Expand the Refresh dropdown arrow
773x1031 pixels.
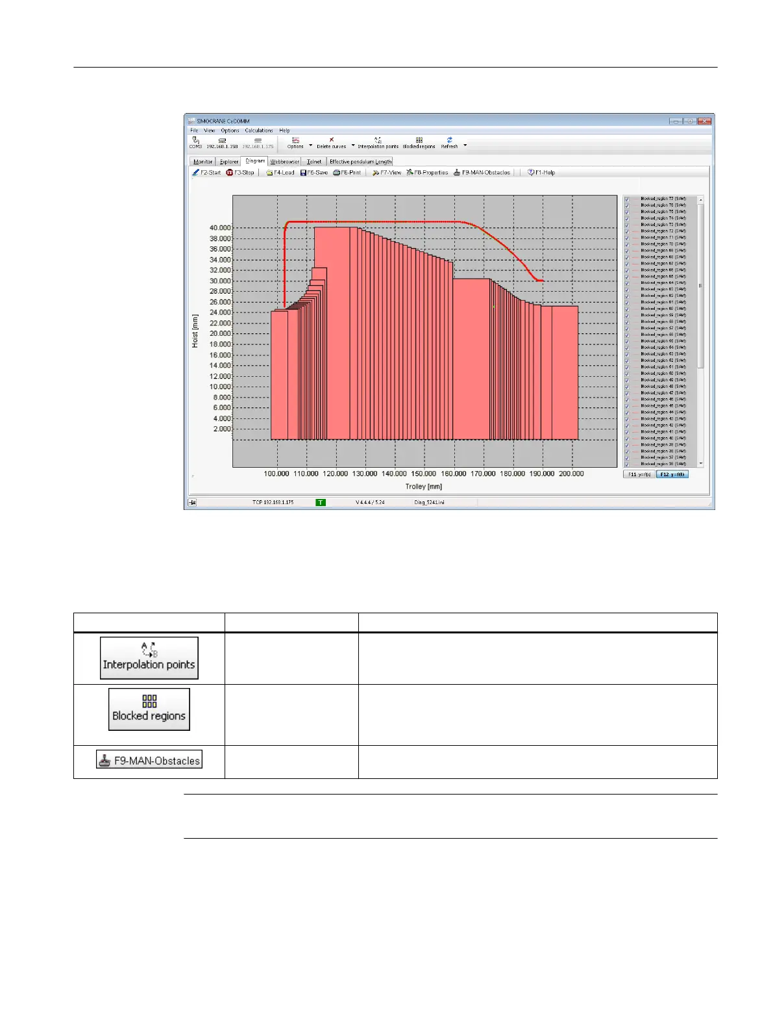click(465, 146)
